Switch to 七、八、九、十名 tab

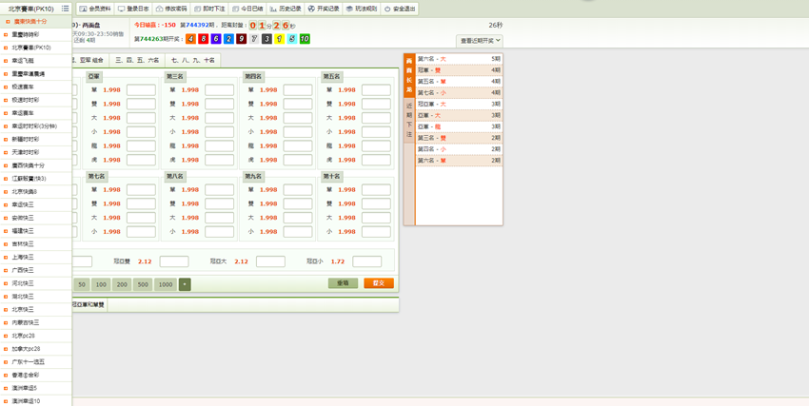(193, 60)
